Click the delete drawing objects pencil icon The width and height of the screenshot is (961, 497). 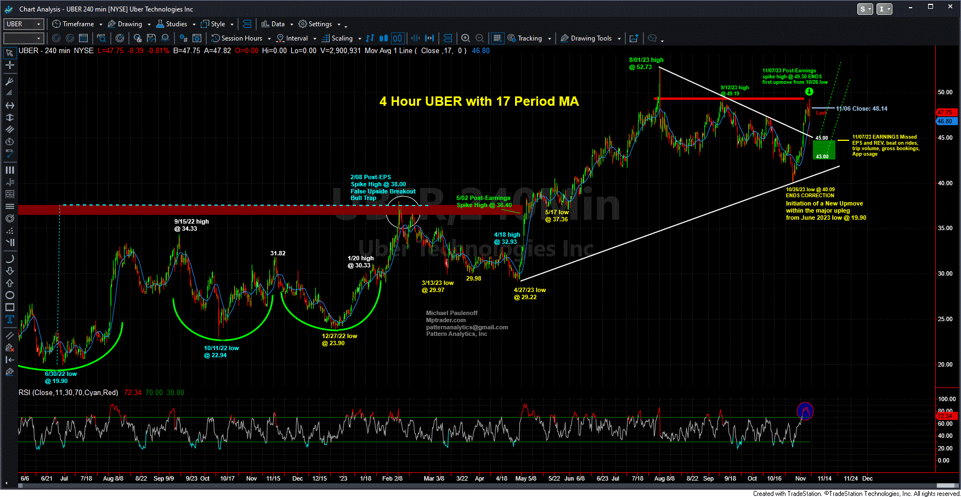tap(9, 347)
